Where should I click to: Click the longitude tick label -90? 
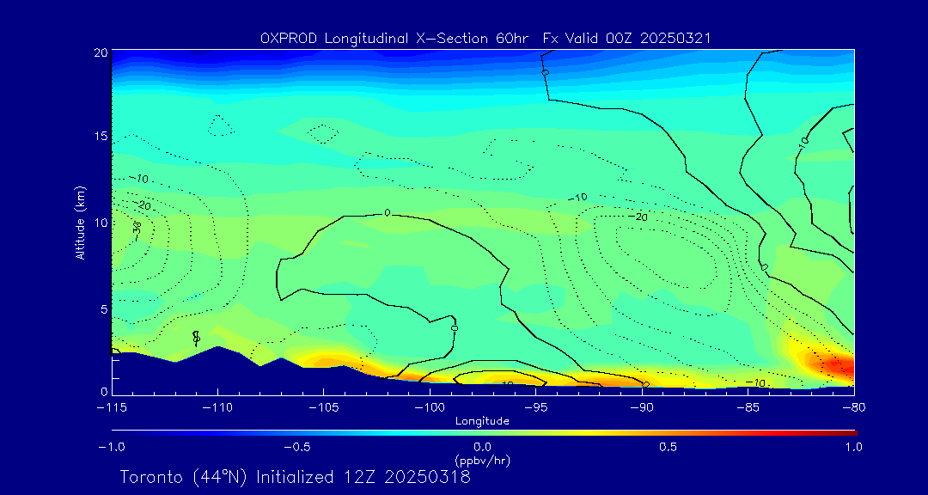642,408
